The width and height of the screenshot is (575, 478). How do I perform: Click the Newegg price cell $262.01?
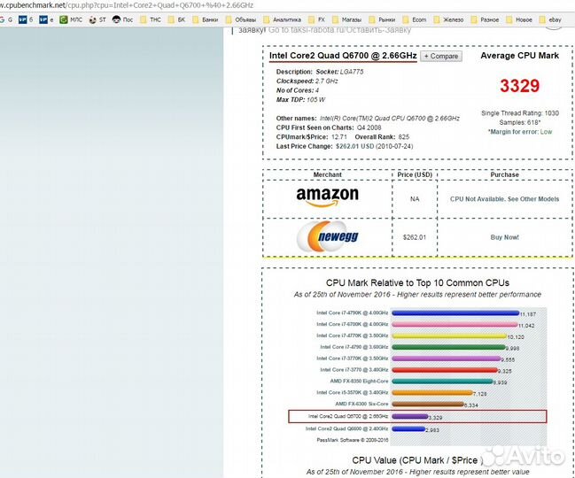pyautogui.click(x=415, y=237)
